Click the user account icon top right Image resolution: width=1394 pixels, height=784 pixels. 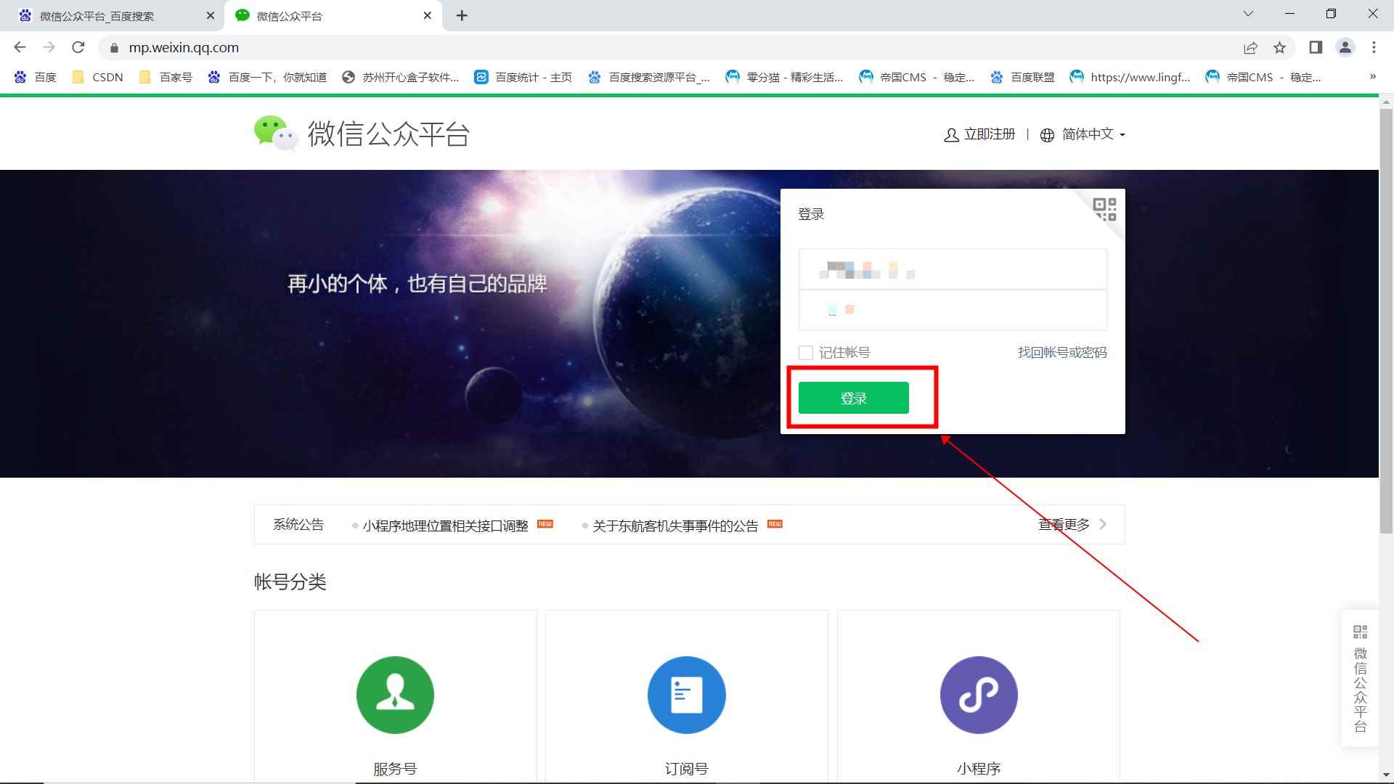[1345, 46]
